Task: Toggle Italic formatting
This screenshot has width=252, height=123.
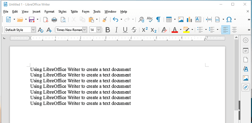Action: pos(116,30)
